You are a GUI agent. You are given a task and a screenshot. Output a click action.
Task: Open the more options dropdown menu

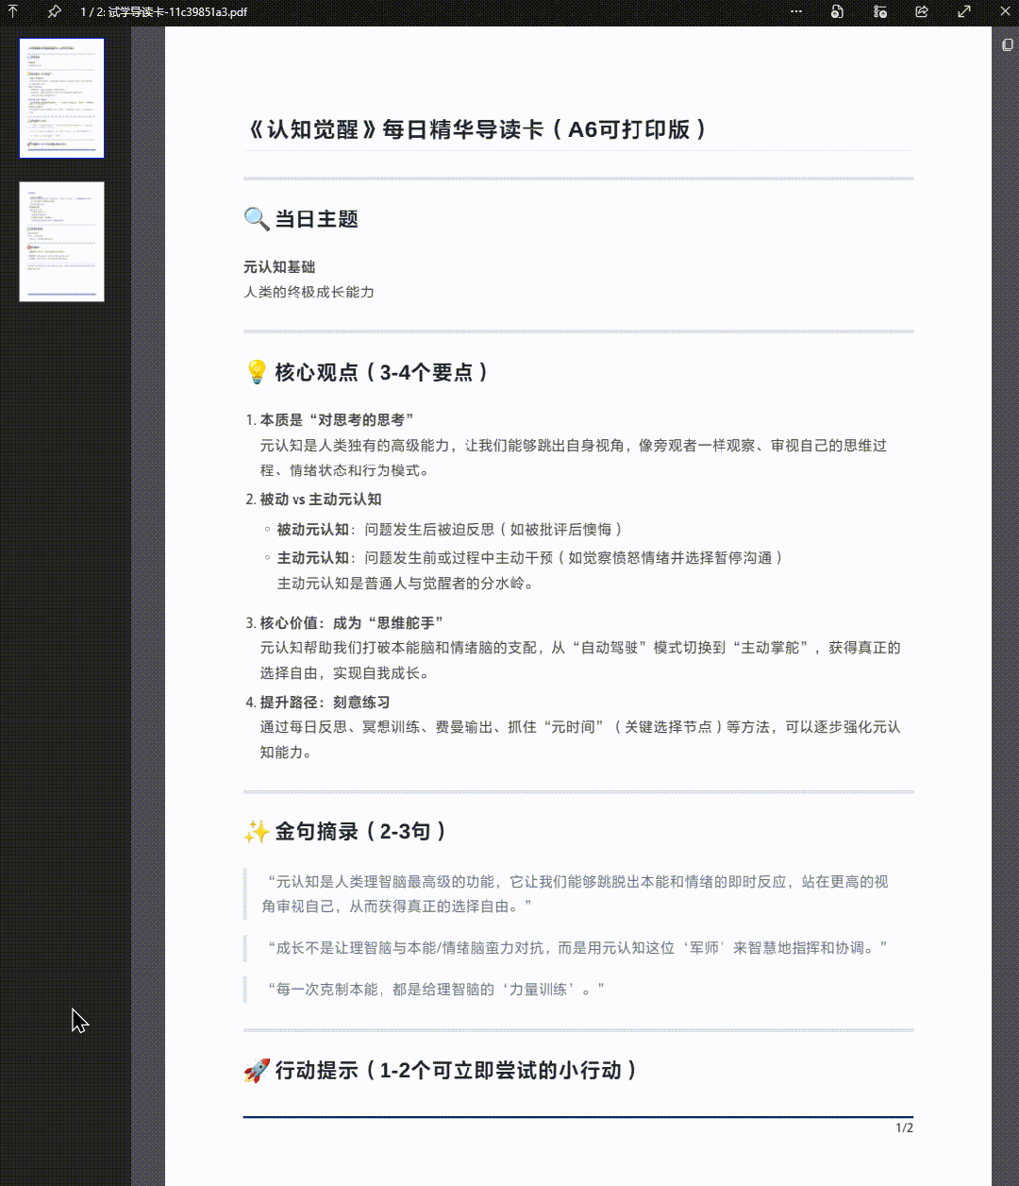[x=795, y=12]
